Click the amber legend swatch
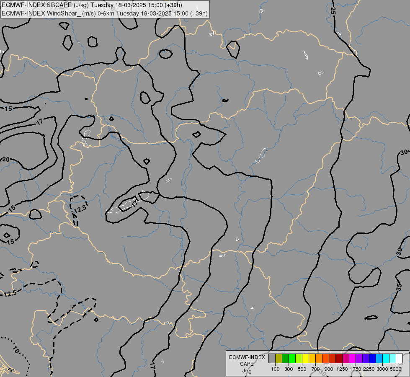This screenshot has width=410, height=377. (312, 359)
